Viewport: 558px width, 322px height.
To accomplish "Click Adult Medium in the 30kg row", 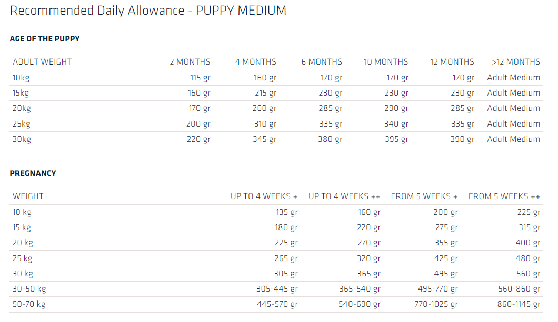I will pyautogui.click(x=513, y=139).
